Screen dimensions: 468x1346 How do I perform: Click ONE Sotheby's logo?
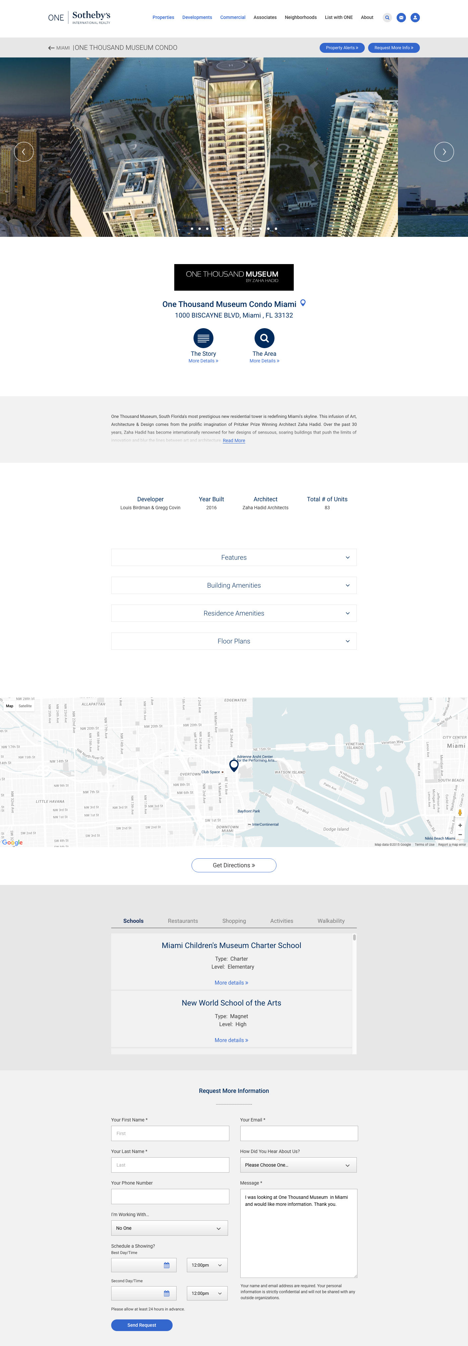pyautogui.click(x=79, y=18)
